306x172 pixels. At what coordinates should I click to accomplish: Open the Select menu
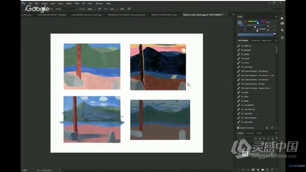click(x=69, y=4)
